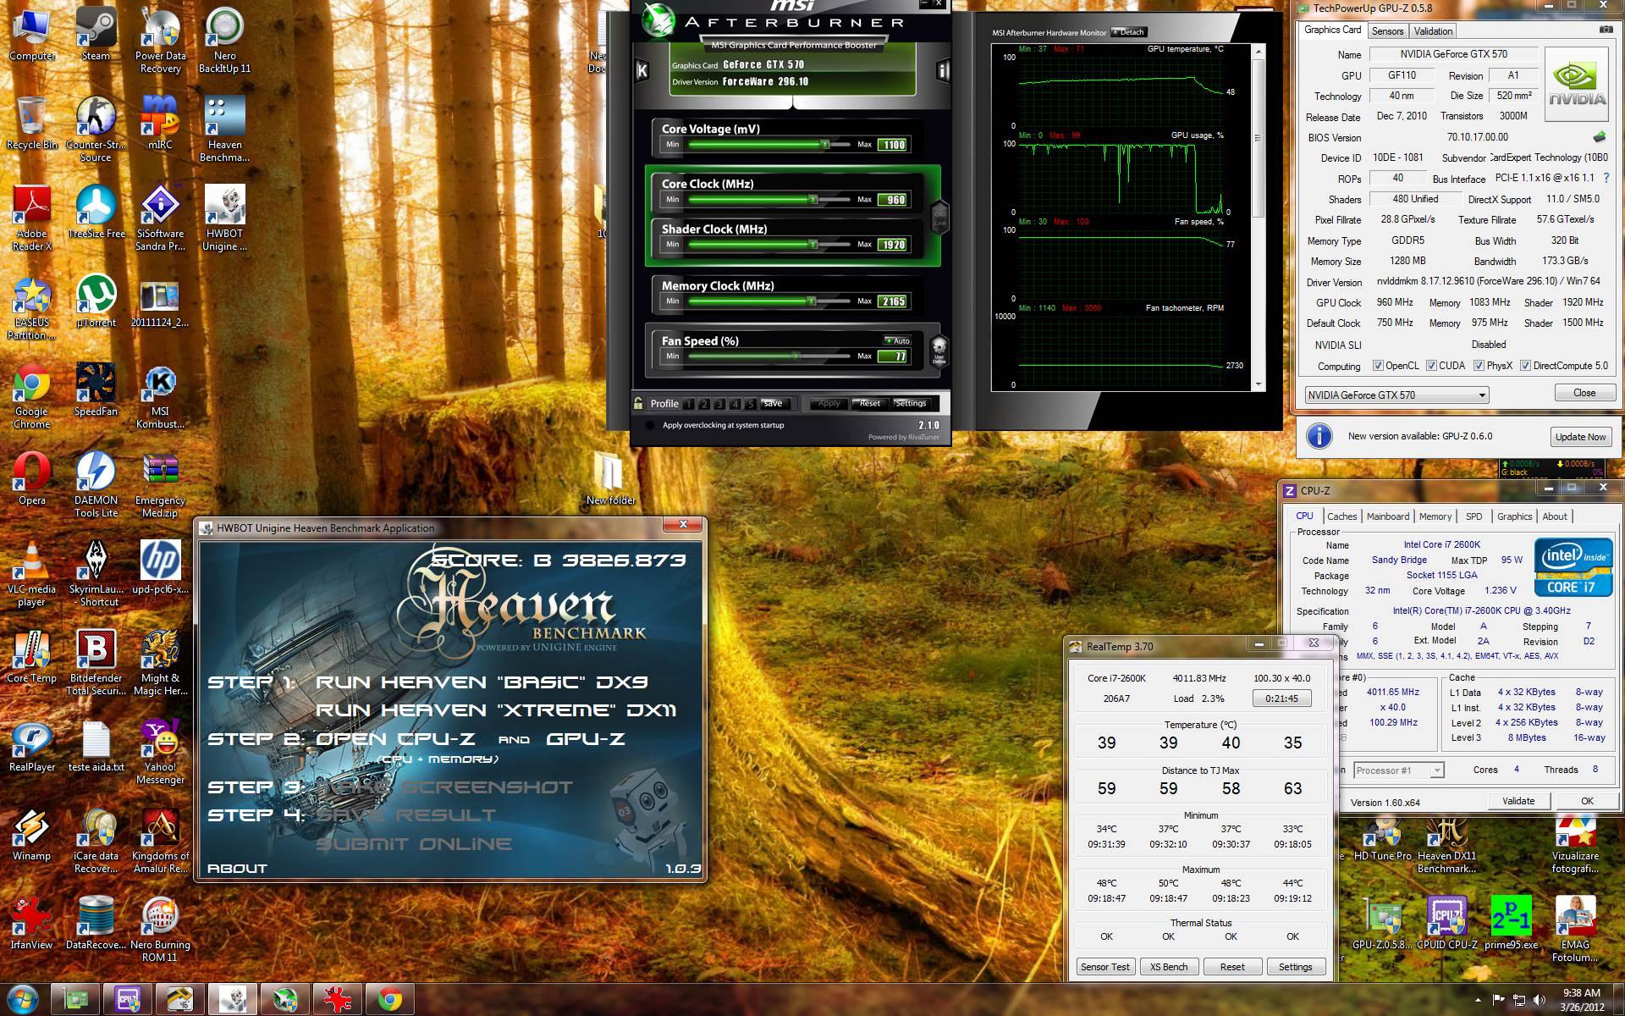
Task: Click Run Heaven "Xtreme" DX11 step
Action: [496, 710]
